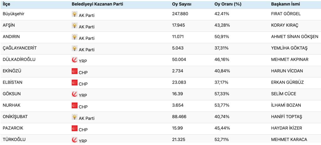Viewport: 321px width, 145px height.
Task: Click CHP logo in PAZARCIK row
Action: pos(75,128)
